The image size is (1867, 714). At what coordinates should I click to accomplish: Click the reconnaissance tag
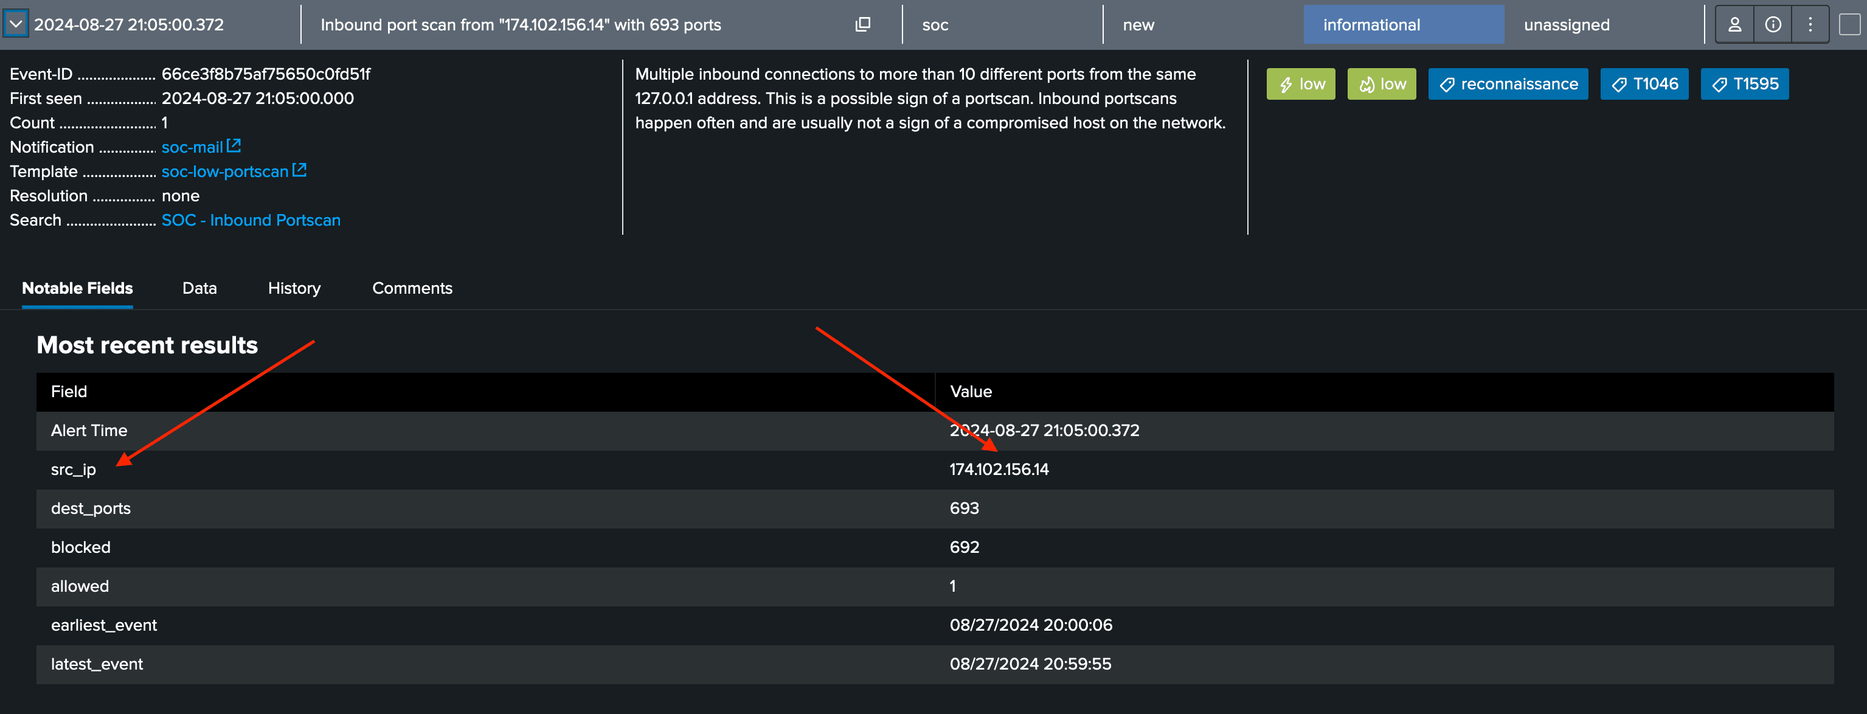(x=1508, y=84)
